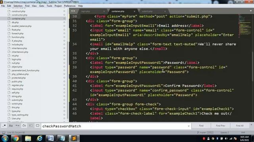Click line number 37 in gutter
The height and width of the screenshot is (142, 254).
pyautogui.click(x=75, y=63)
